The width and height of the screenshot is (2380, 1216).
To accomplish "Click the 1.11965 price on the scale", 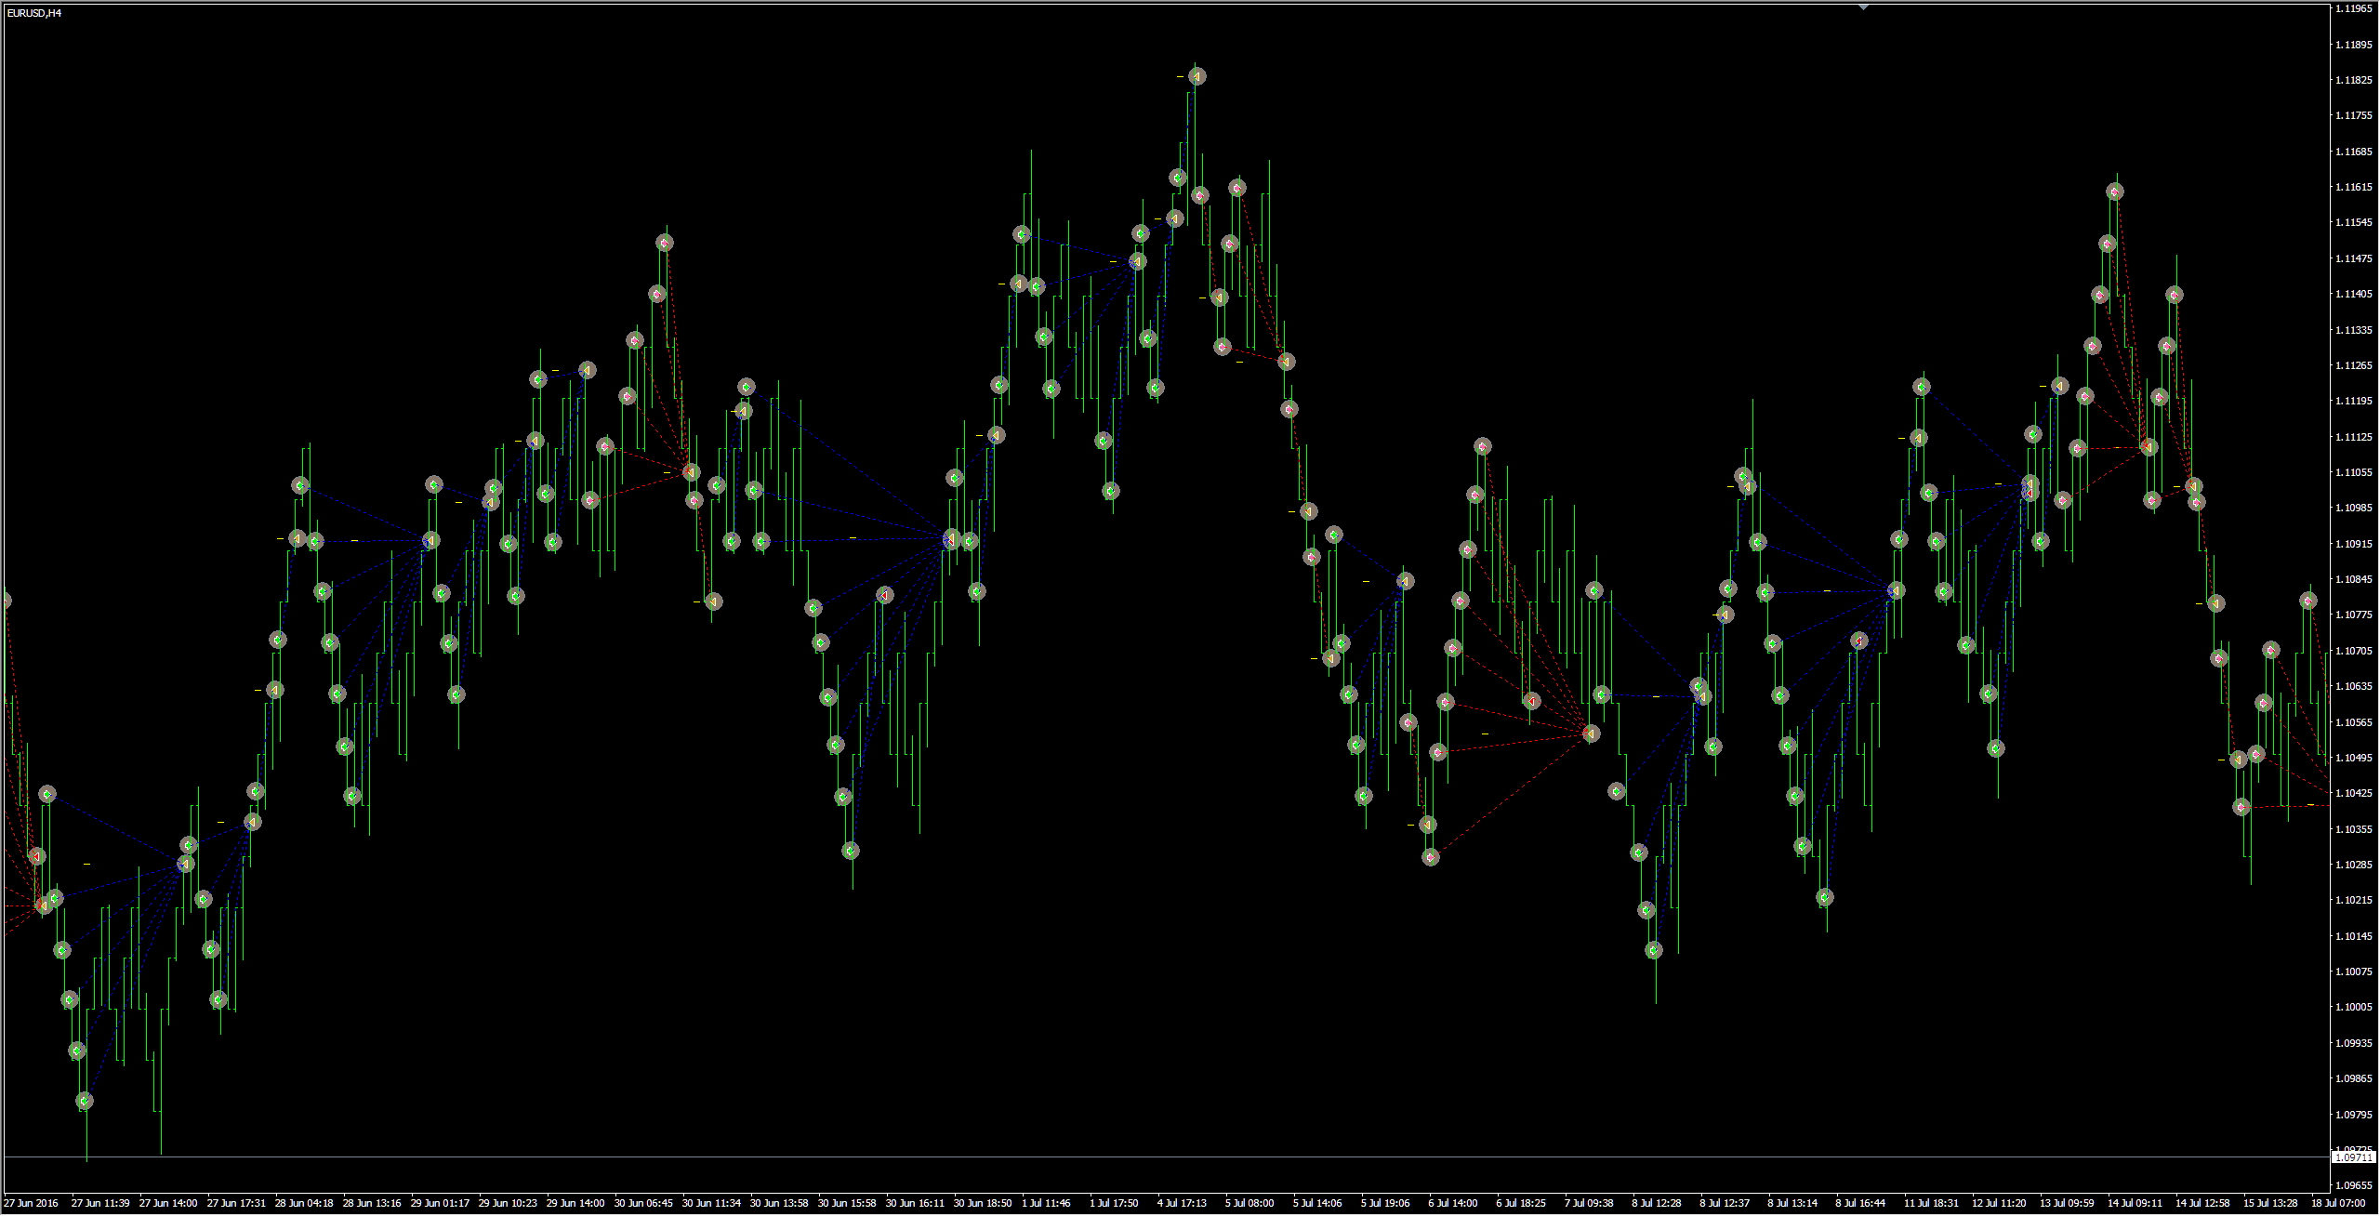I will 2353,9.
